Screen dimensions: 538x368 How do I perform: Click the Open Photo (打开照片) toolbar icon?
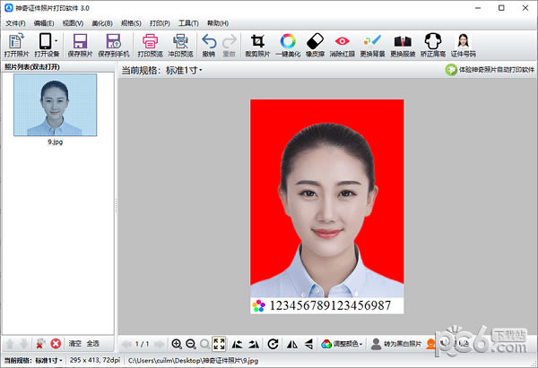tap(16, 45)
